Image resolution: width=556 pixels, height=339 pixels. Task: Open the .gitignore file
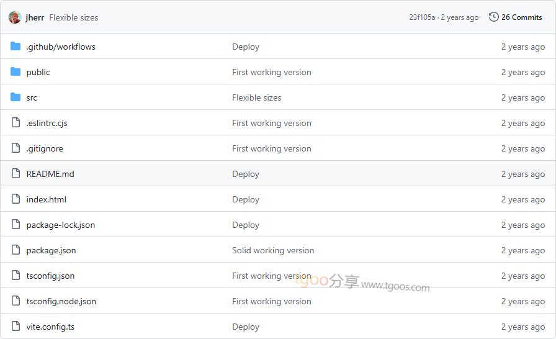click(45, 148)
